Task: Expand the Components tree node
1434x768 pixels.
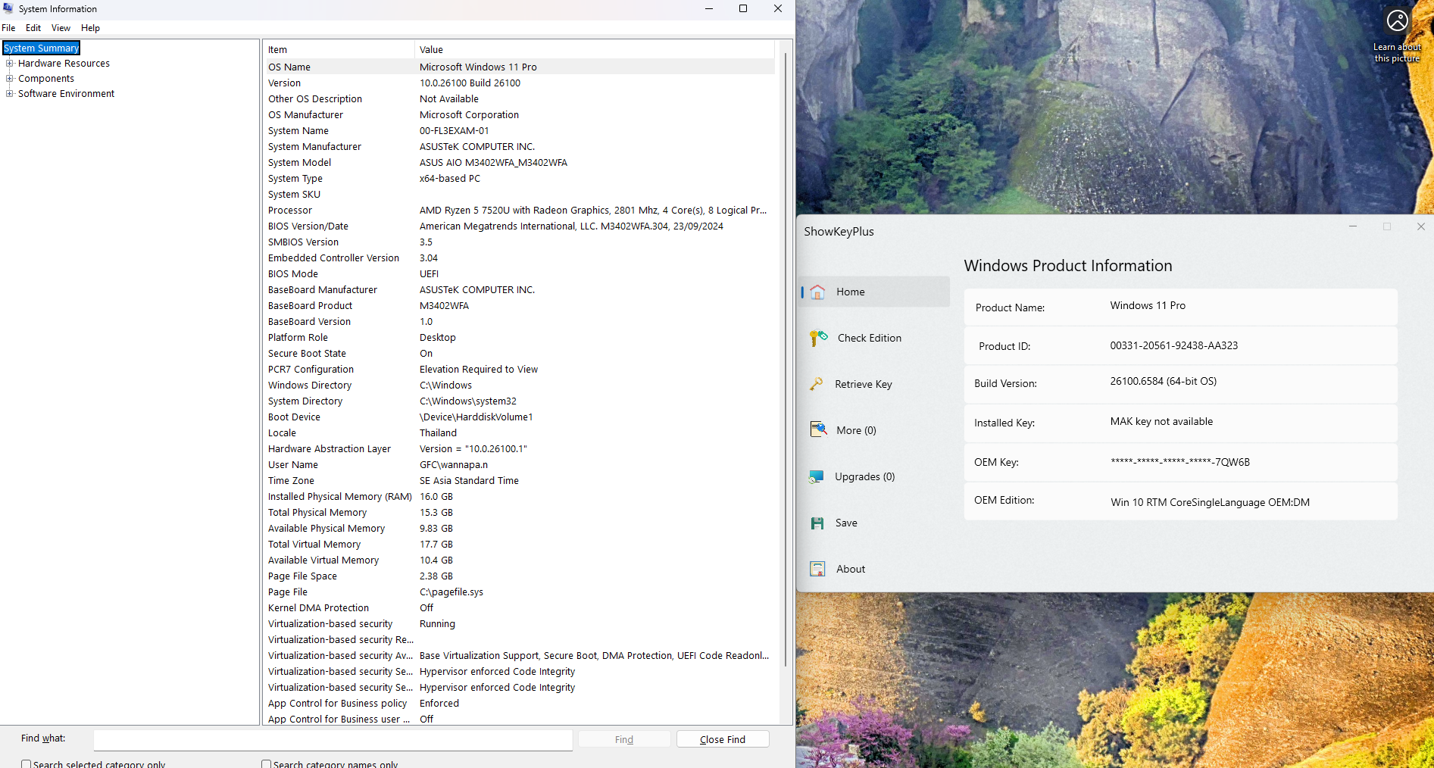Action: 10,79
